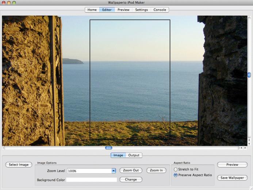Click the vertical scrollbar down arrow
This screenshot has height=190, width=253.
pyautogui.click(x=249, y=143)
